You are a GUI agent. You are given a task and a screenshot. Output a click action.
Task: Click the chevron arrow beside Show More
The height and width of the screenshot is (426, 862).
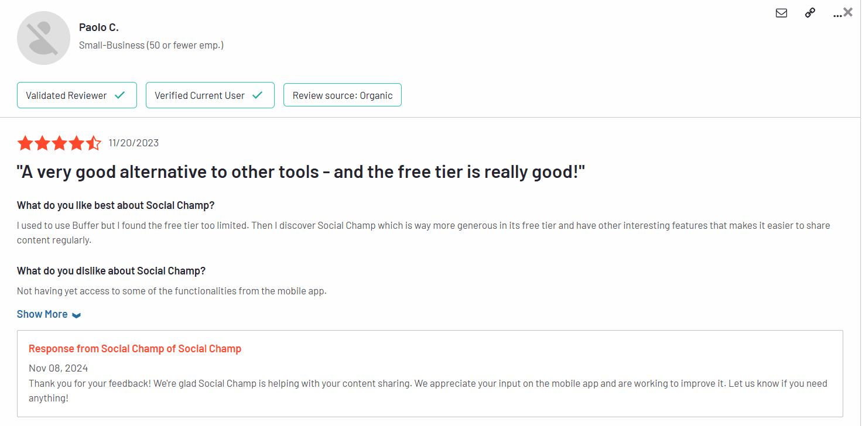tap(76, 315)
